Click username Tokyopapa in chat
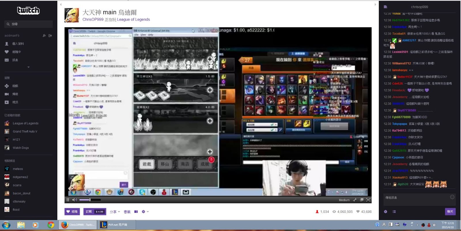This screenshot has width=461, height=231. (x=400, y=124)
